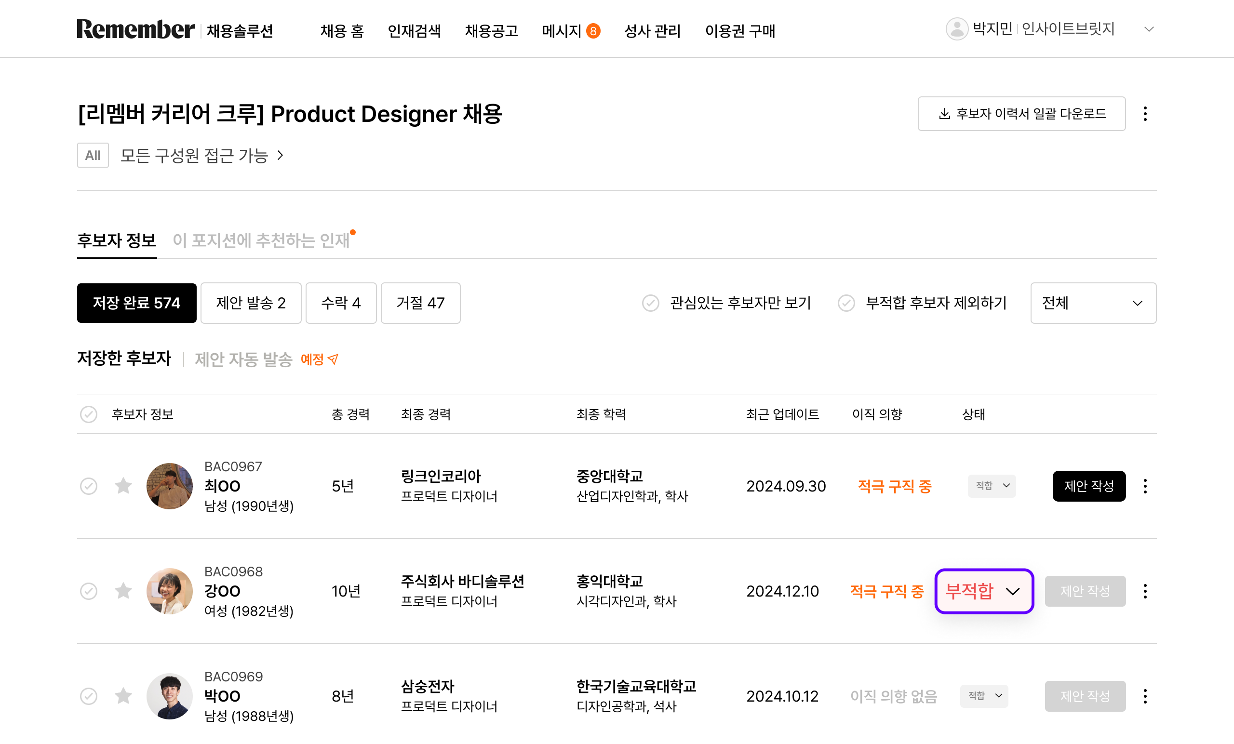Click 최근 업데이트 column header
Viewport: 1234px width, 744px height.
[783, 414]
